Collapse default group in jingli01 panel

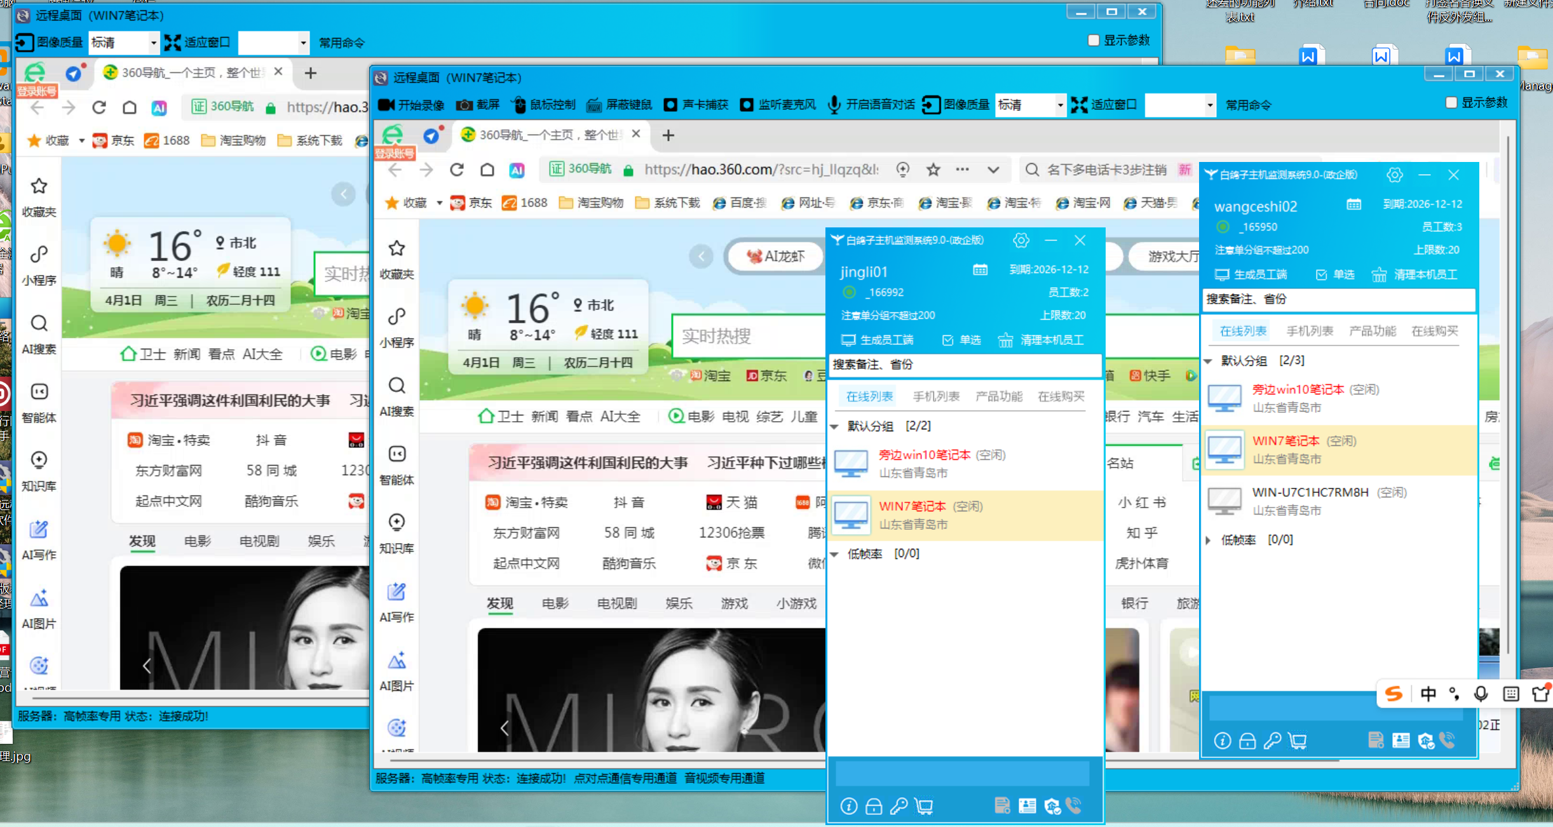(x=835, y=426)
